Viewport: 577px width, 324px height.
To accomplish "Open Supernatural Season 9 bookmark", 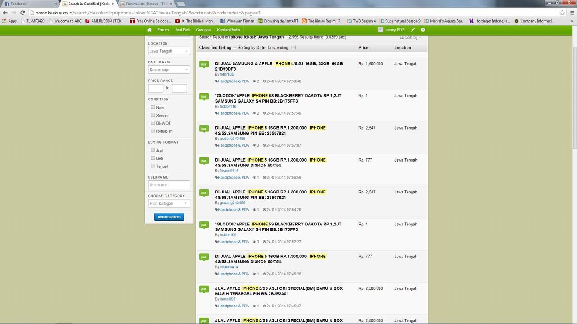I will (400, 21).
